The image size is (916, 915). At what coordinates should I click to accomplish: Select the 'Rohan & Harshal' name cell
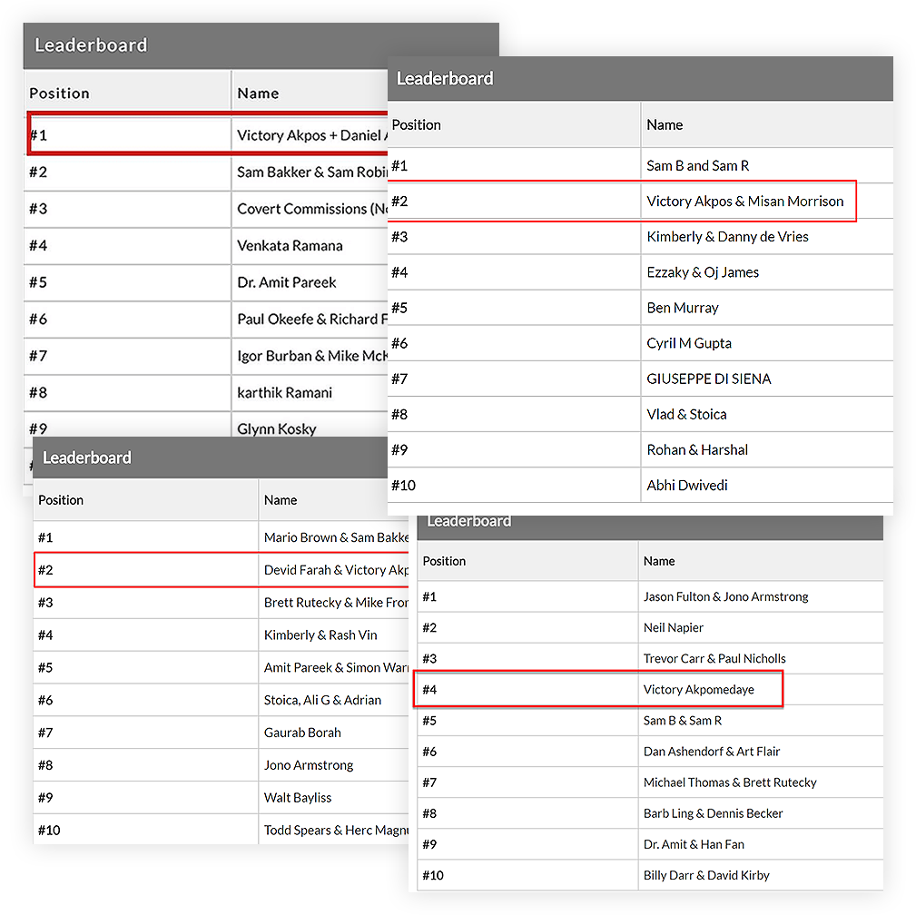point(767,450)
